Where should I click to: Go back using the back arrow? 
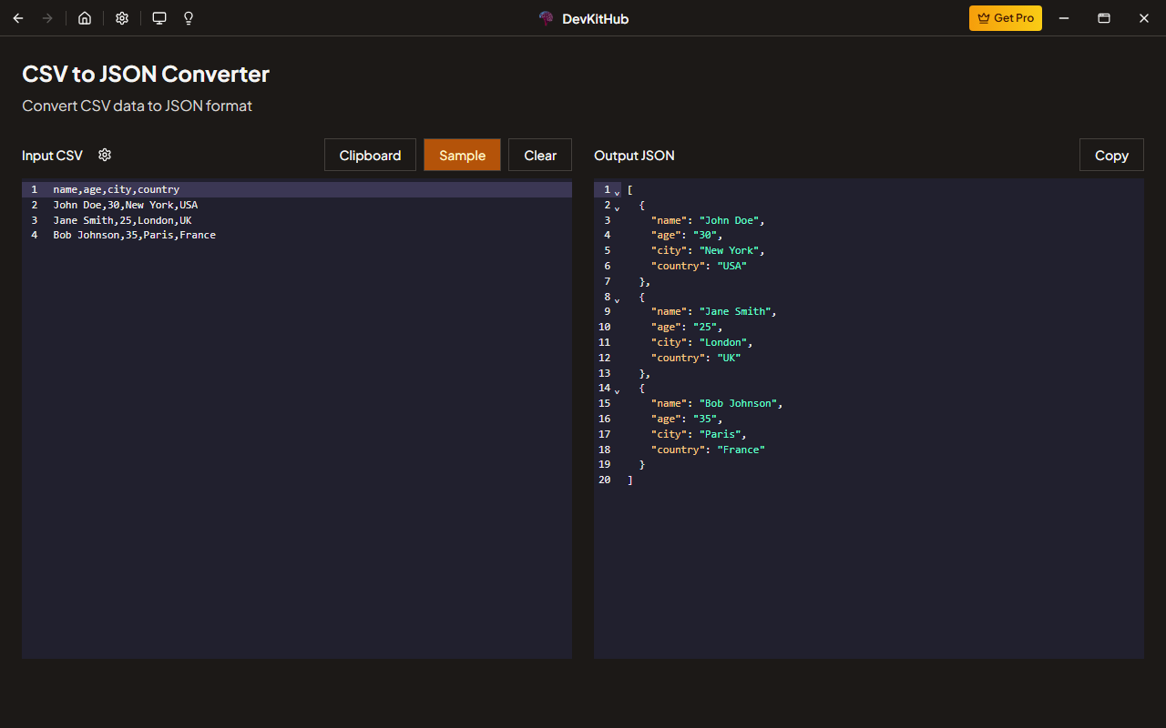(18, 18)
